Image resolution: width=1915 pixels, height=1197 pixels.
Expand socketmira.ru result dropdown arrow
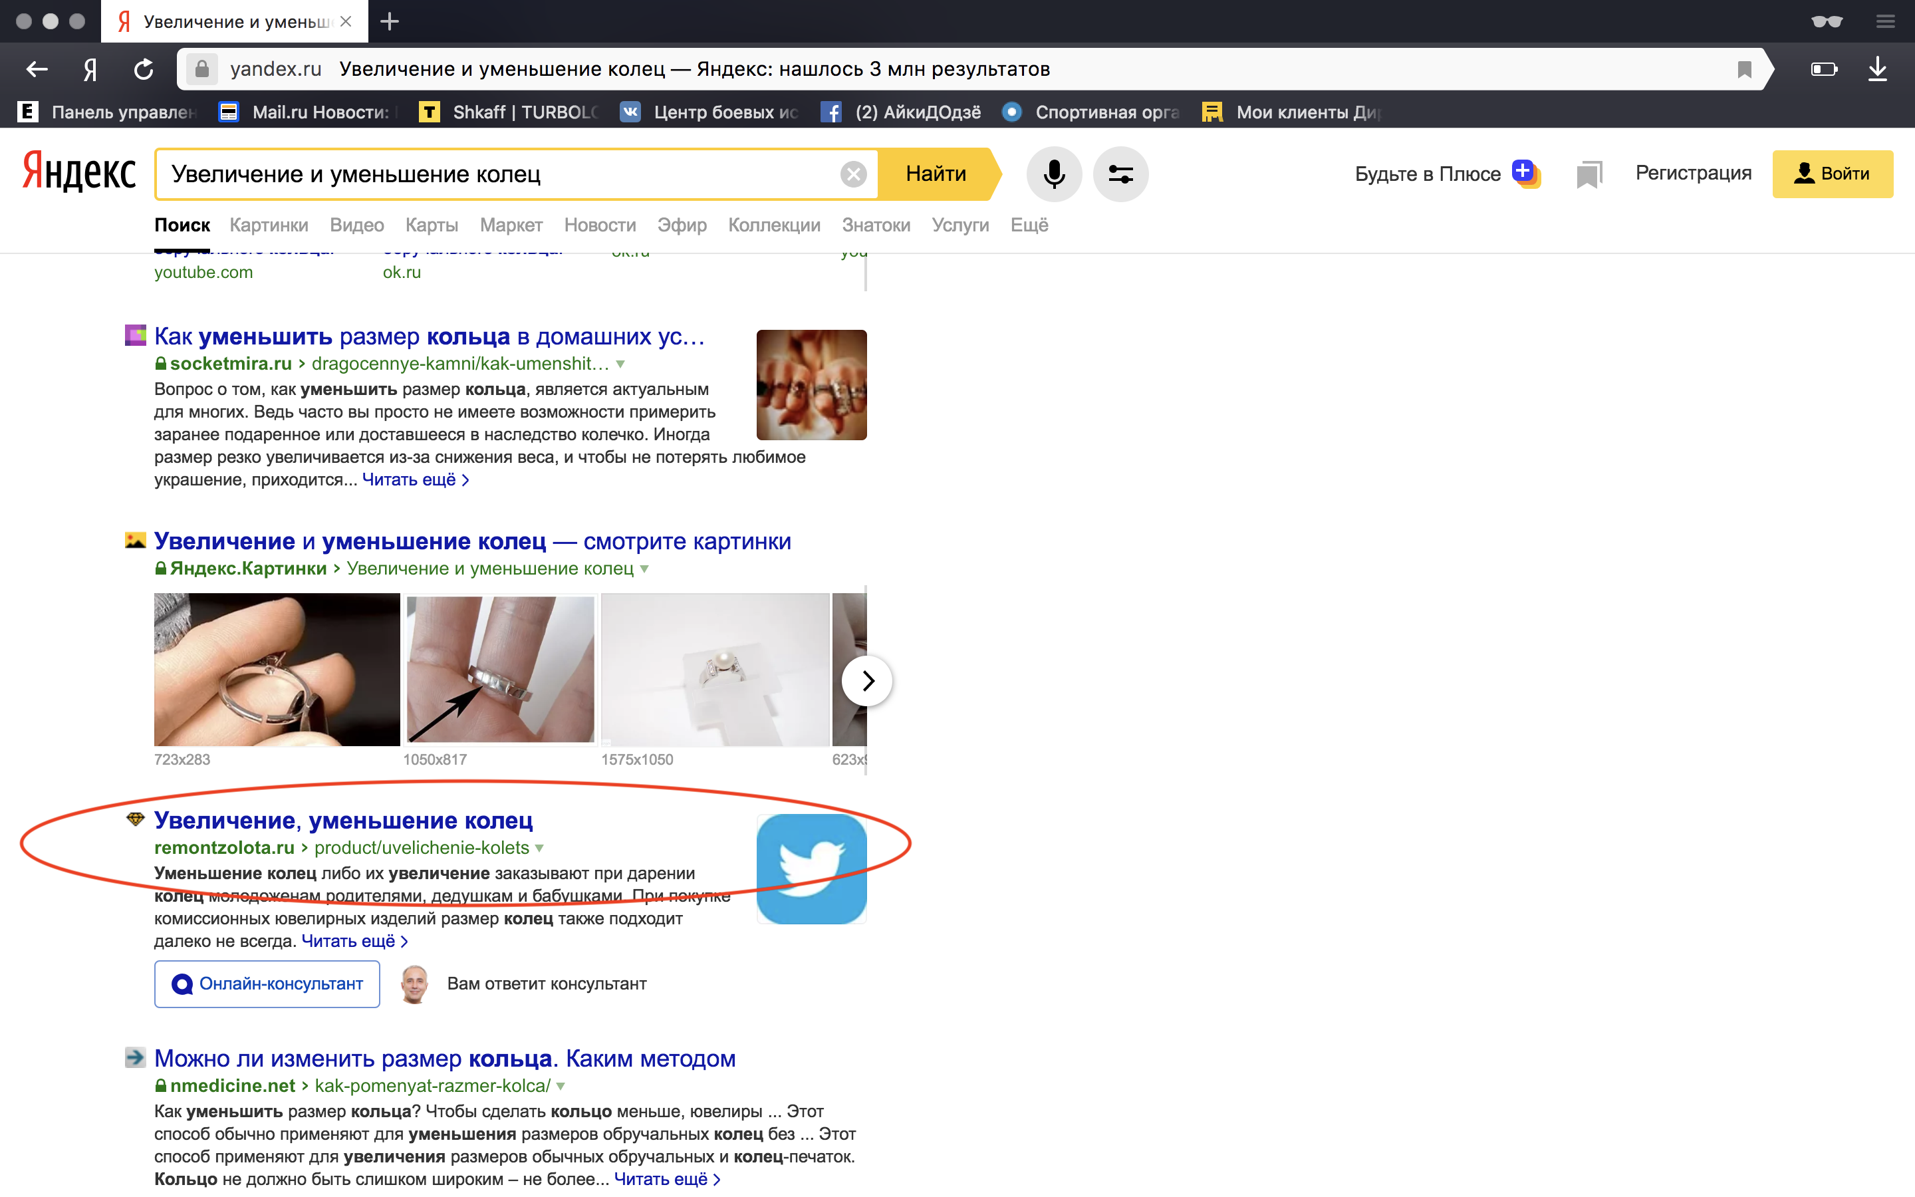point(620,364)
